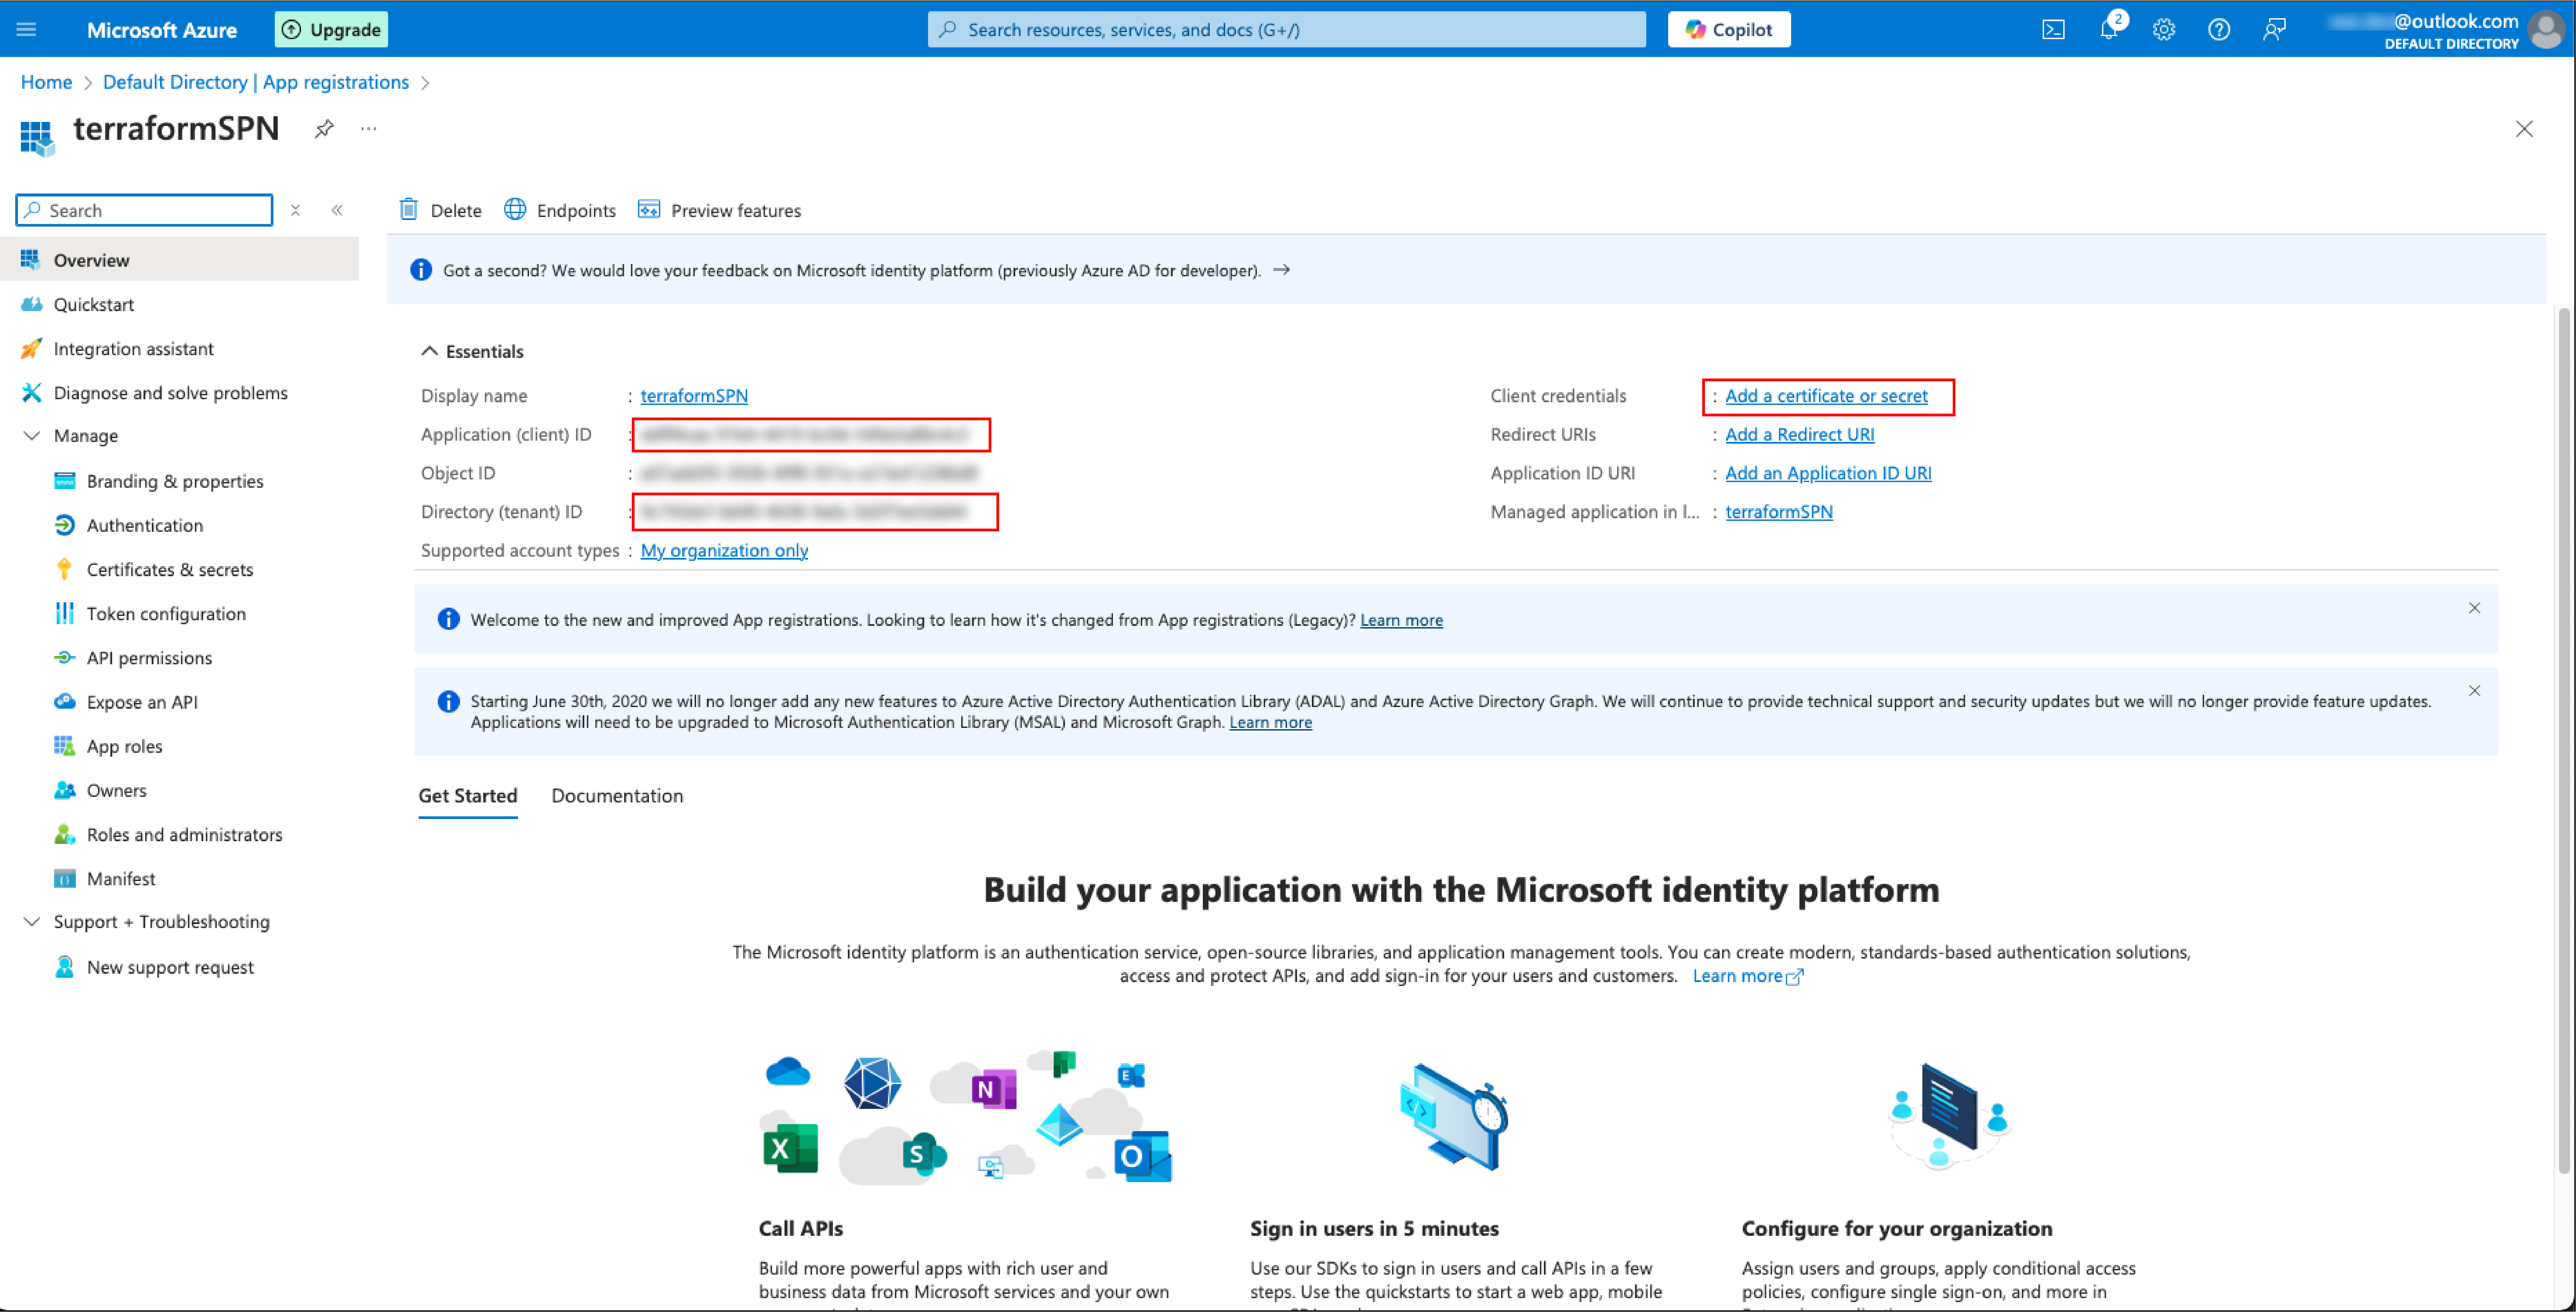The width and height of the screenshot is (2576, 1312).
Task: Open the ellipsis menu next to terraformSPN
Action: click(369, 129)
